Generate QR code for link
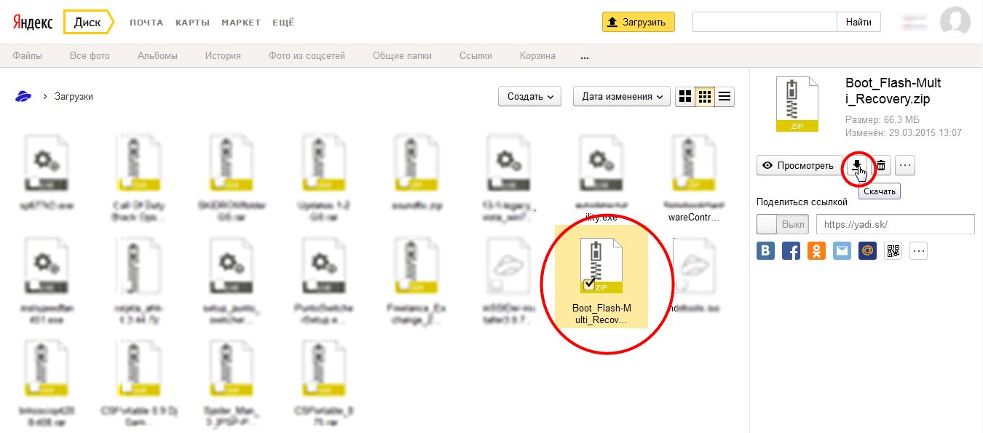This screenshot has width=983, height=433. [893, 251]
